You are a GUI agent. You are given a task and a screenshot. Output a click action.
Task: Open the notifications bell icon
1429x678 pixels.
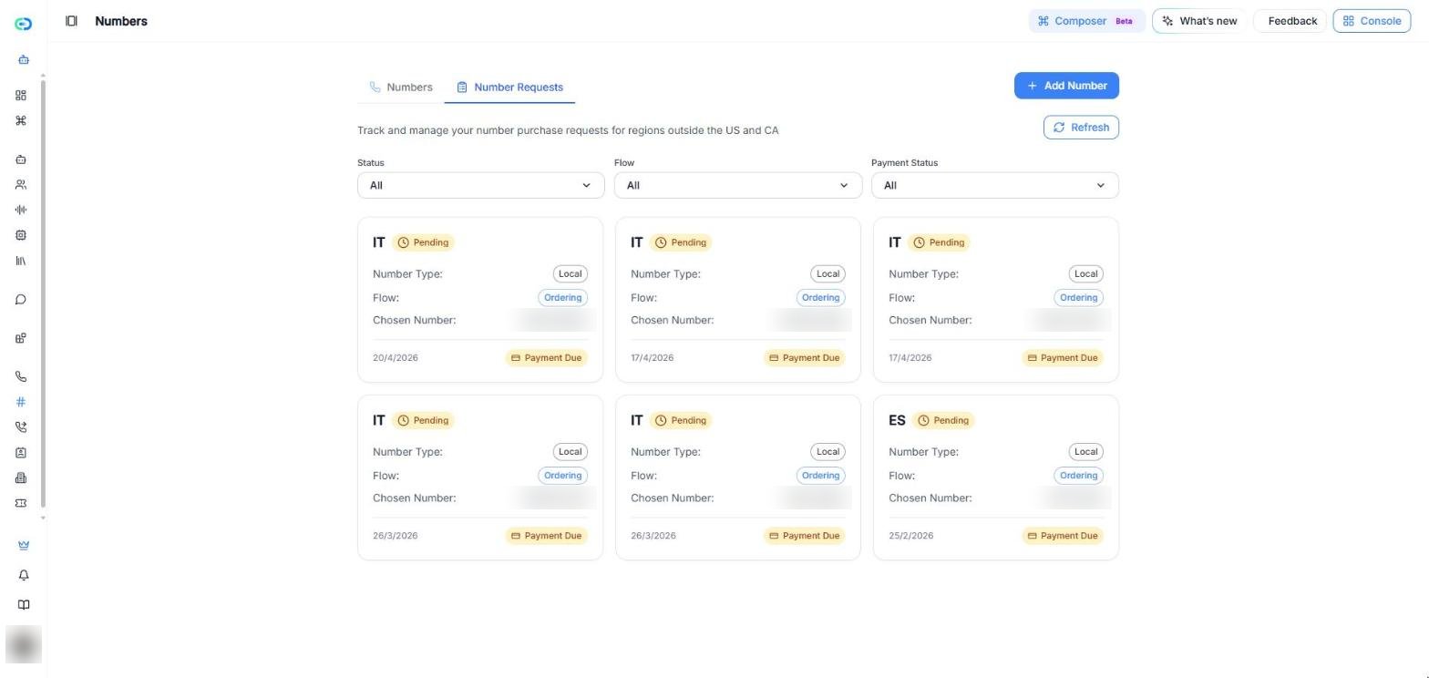pyautogui.click(x=24, y=575)
